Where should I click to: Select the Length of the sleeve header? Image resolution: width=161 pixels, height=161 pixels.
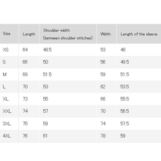139,34
